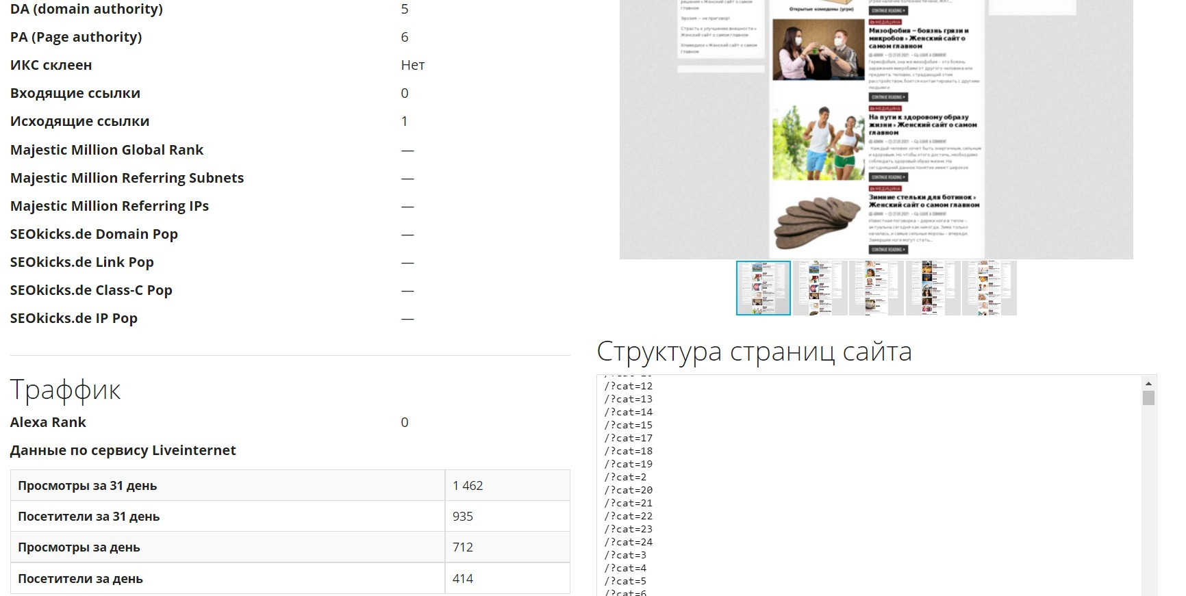Click the "Входящие ссылки" label
The image size is (1186, 596).
tap(75, 93)
